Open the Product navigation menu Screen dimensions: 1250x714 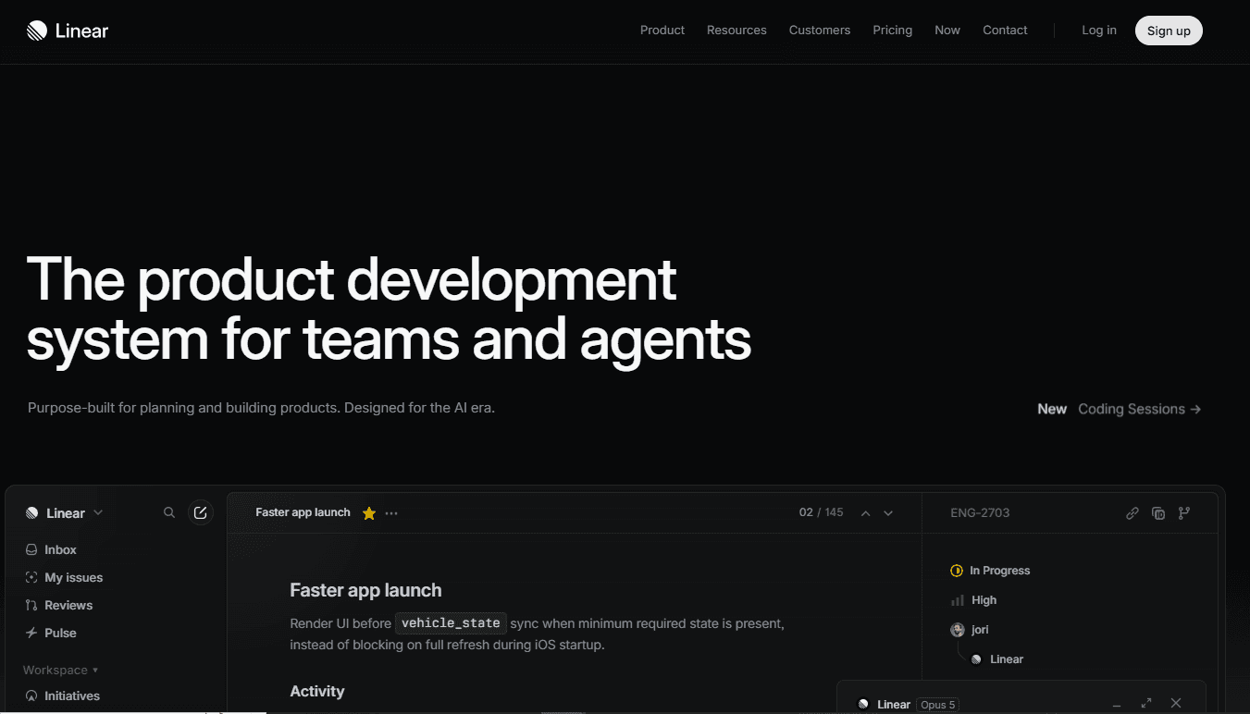pos(662,31)
